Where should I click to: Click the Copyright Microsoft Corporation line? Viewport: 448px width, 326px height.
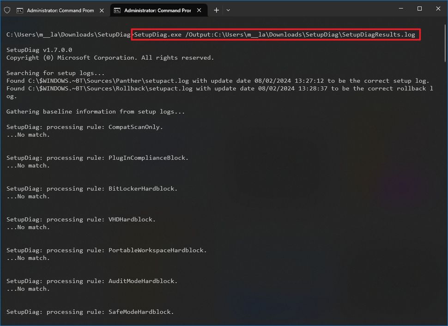[109, 57]
